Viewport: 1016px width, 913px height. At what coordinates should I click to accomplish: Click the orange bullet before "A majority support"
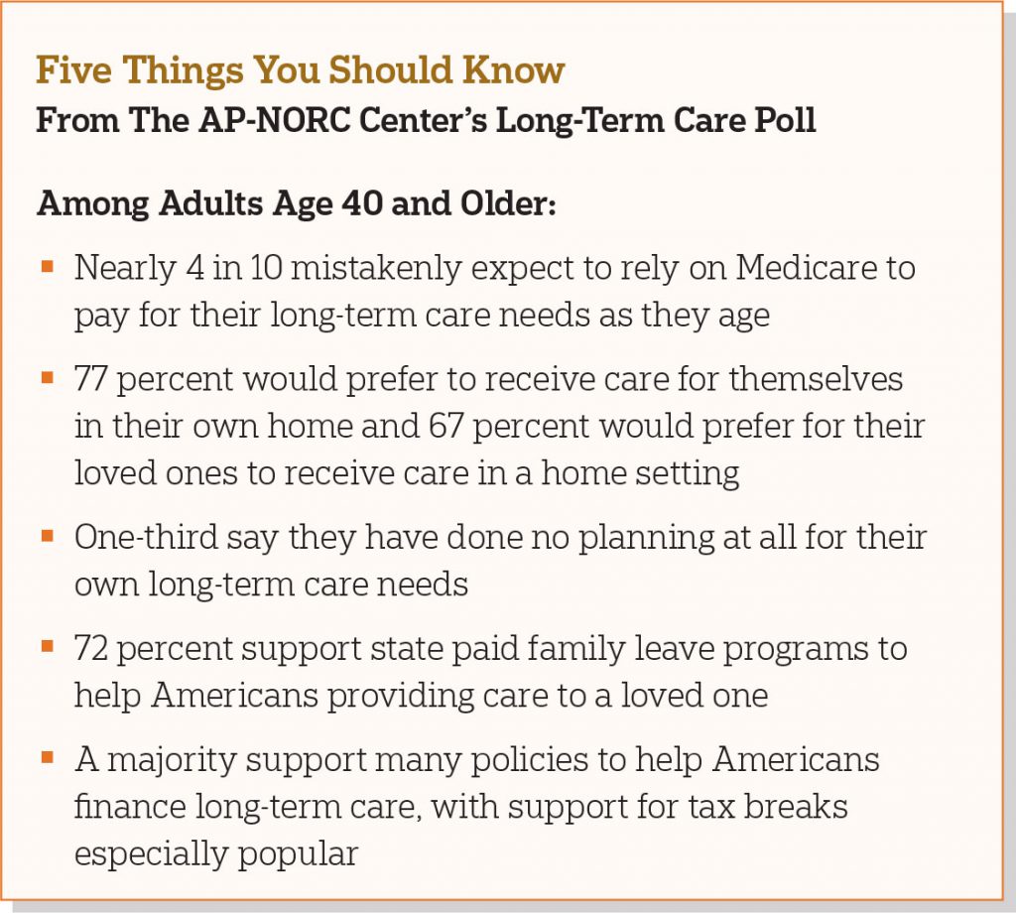click(x=47, y=757)
